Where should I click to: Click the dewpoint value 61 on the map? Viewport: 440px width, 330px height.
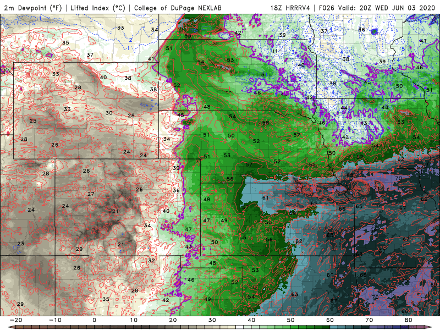[266, 198]
